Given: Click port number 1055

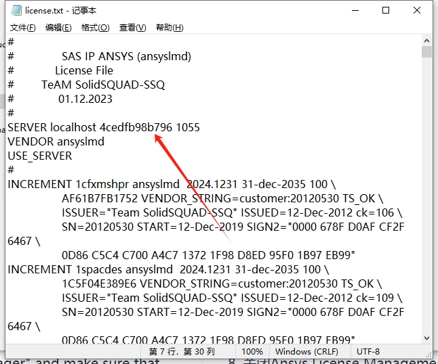Looking at the screenshot, I should [x=188, y=127].
